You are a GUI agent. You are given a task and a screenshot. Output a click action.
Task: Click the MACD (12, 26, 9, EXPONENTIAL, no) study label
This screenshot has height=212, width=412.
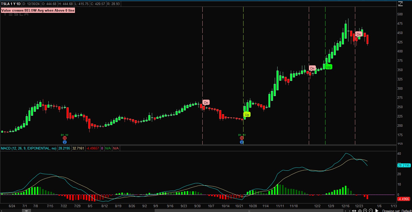point(29,148)
